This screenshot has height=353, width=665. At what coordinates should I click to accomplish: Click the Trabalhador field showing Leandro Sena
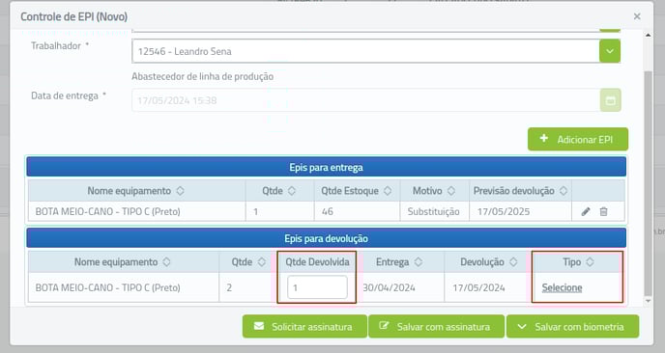365,51
